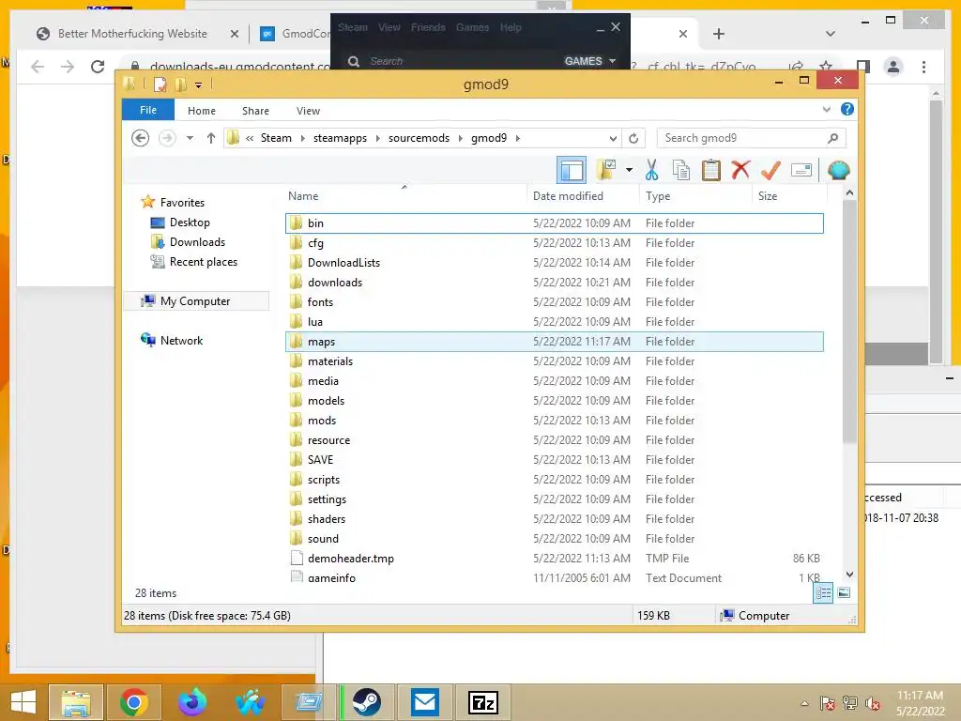Select Downloads under Favorites

197,242
